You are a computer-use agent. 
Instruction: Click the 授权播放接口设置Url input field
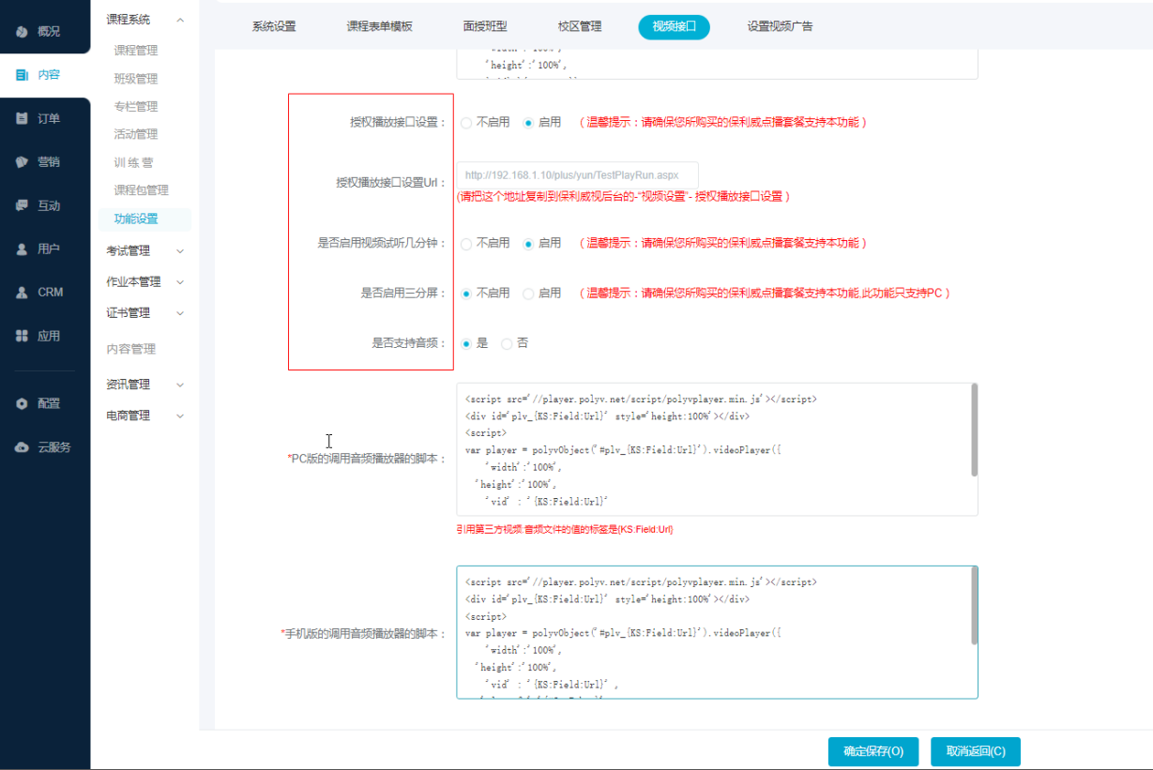click(577, 175)
